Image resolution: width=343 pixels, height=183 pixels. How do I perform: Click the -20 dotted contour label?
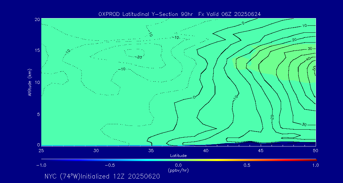coord(138,57)
